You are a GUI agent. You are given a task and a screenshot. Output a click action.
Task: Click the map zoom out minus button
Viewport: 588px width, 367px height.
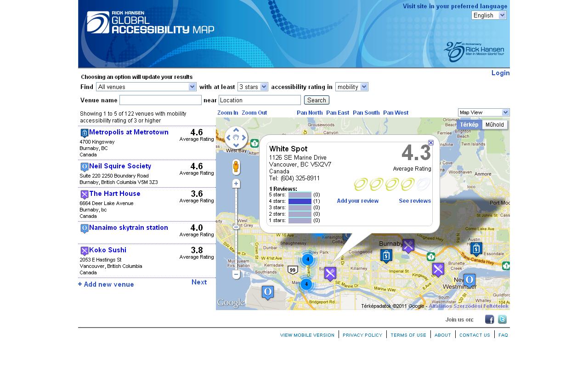pos(236,274)
